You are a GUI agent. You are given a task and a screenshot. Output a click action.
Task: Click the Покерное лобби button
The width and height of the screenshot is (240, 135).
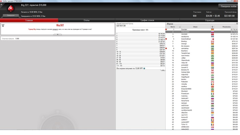tap(228, 7)
